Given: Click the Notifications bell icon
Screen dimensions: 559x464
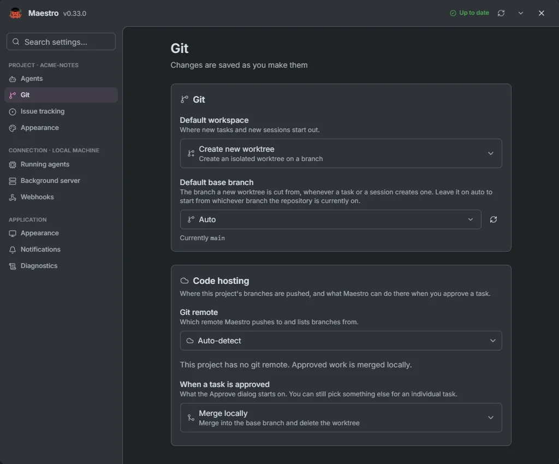Looking at the screenshot, I should (13, 250).
